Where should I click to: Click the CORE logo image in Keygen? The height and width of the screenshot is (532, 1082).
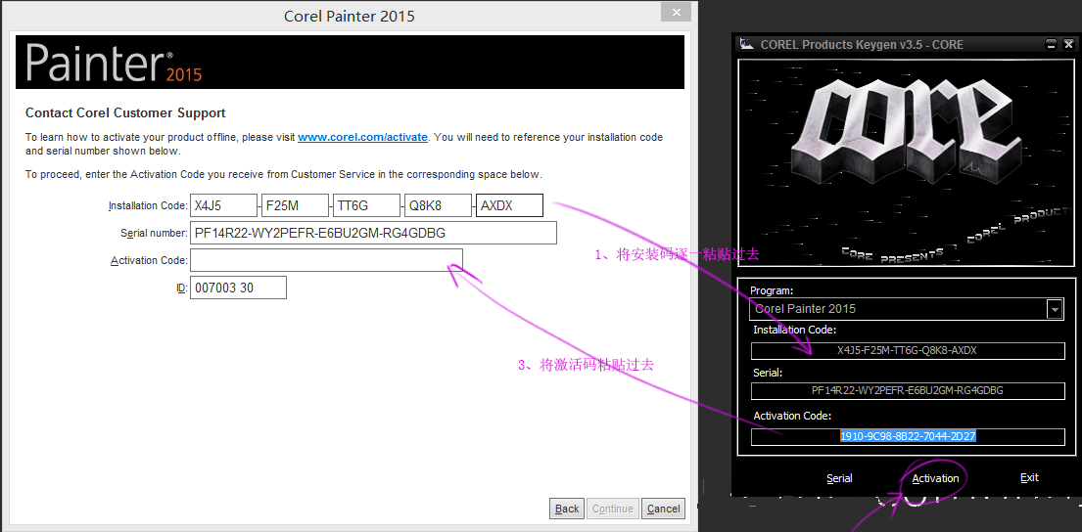[x=906, y=162]
